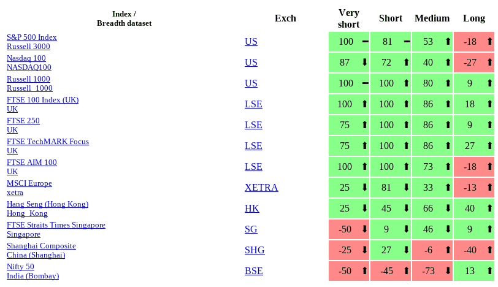
Task: Click the FTSE AIM 100 long up arrow
Action: point(489,167)
